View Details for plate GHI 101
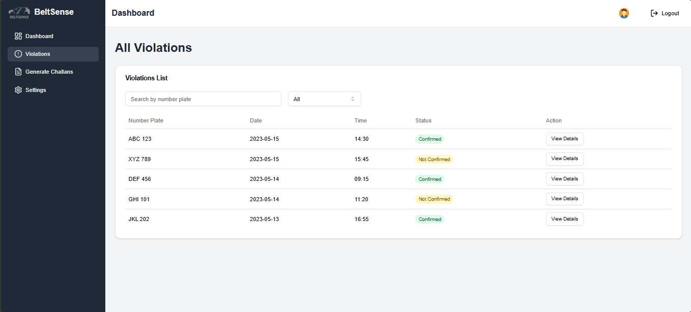The width and height of the screenshot is (691, 312). click(x=564, y=199)
